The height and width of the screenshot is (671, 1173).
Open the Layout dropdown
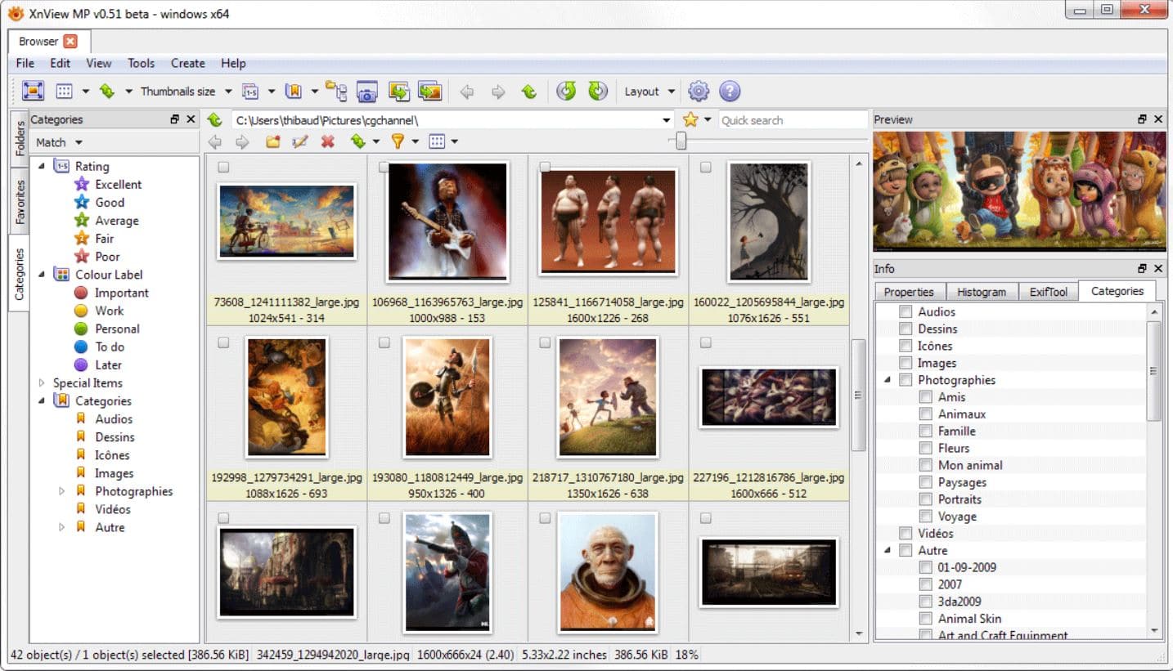coord(648,91)
